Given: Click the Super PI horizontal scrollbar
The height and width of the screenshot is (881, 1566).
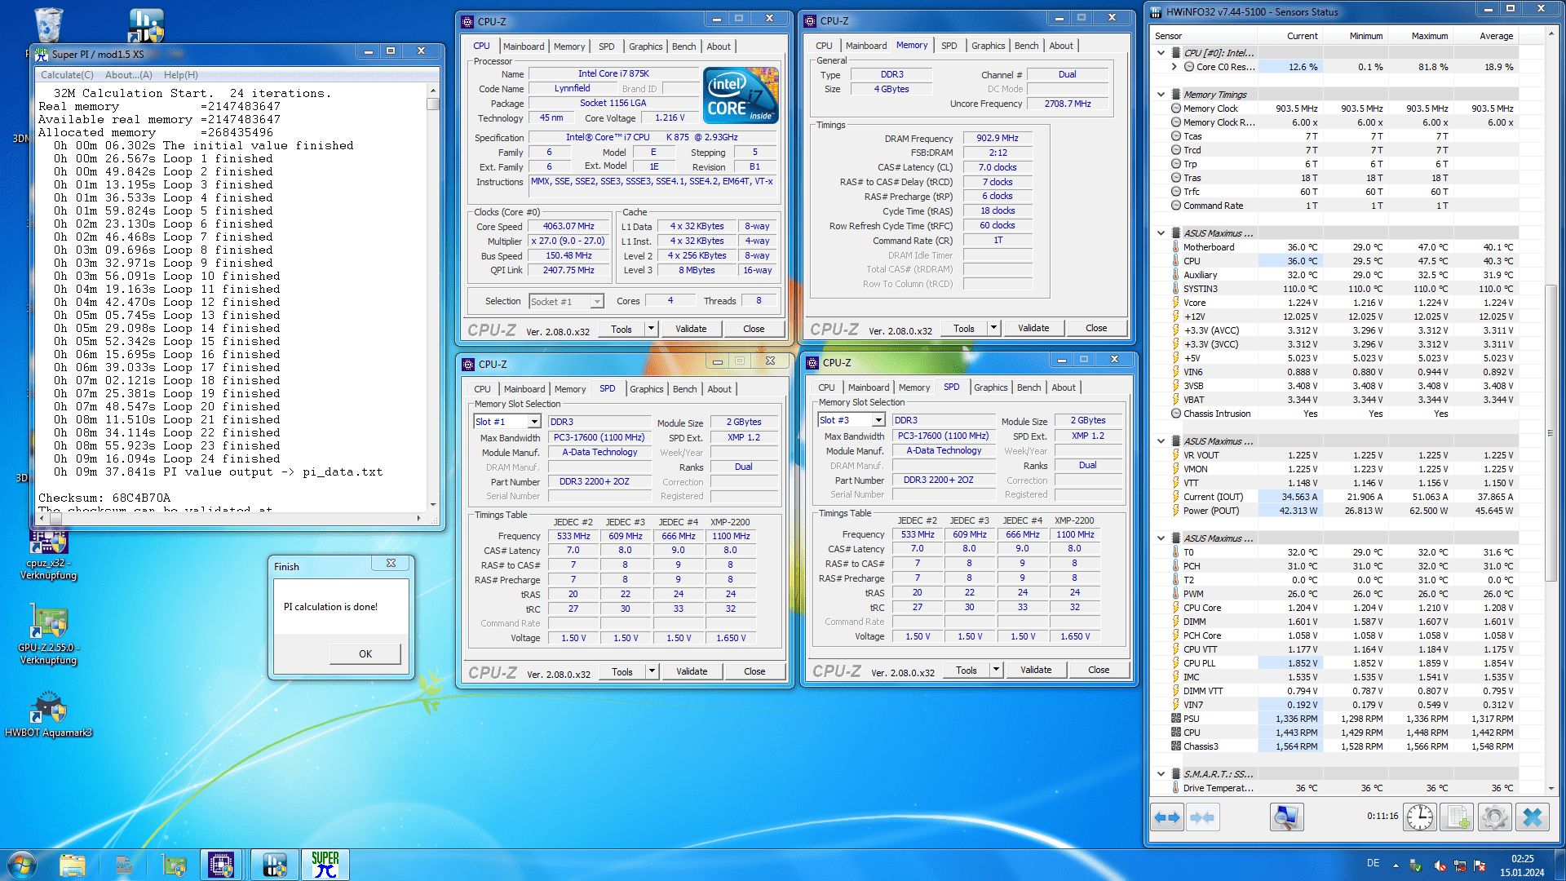Looking at the screenshot, I should [x=231, y=518].
